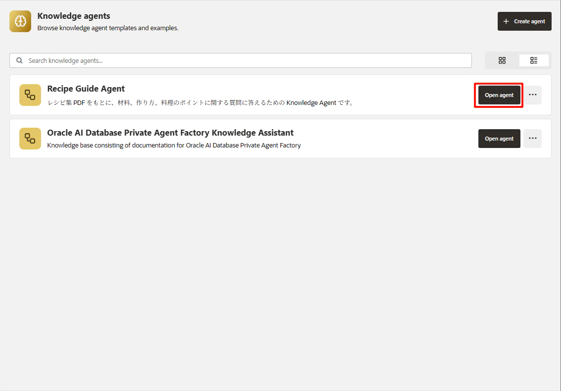Click the Create agent button
Screen dimensions: 561x391
coord(524,21)
